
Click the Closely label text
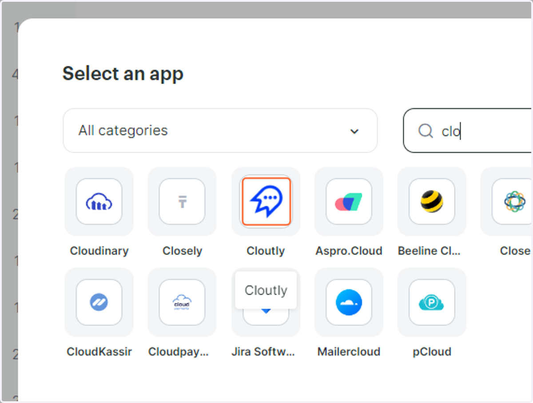[x=182, y=251]
